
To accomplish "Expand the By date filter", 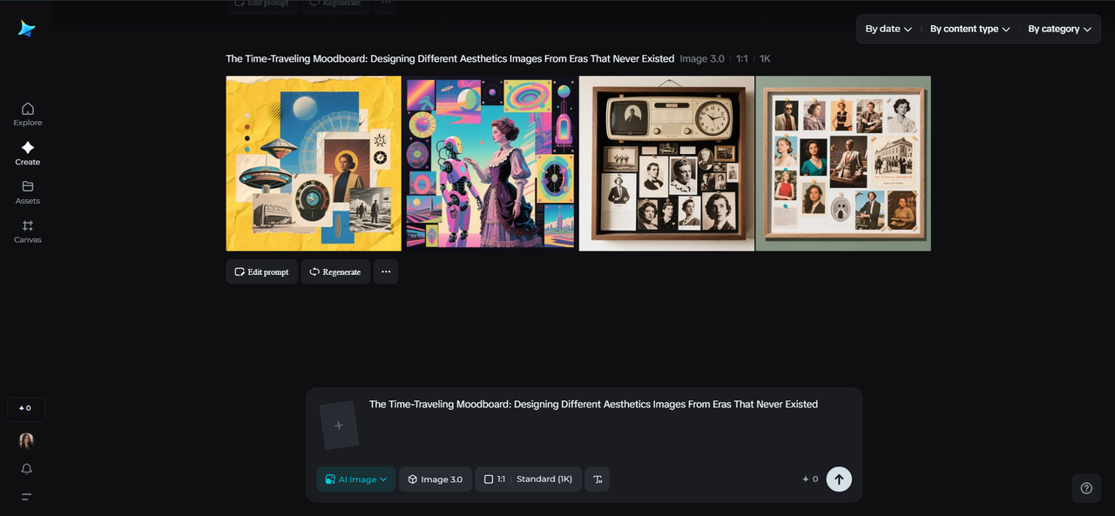I will click(x=889, y=29).
